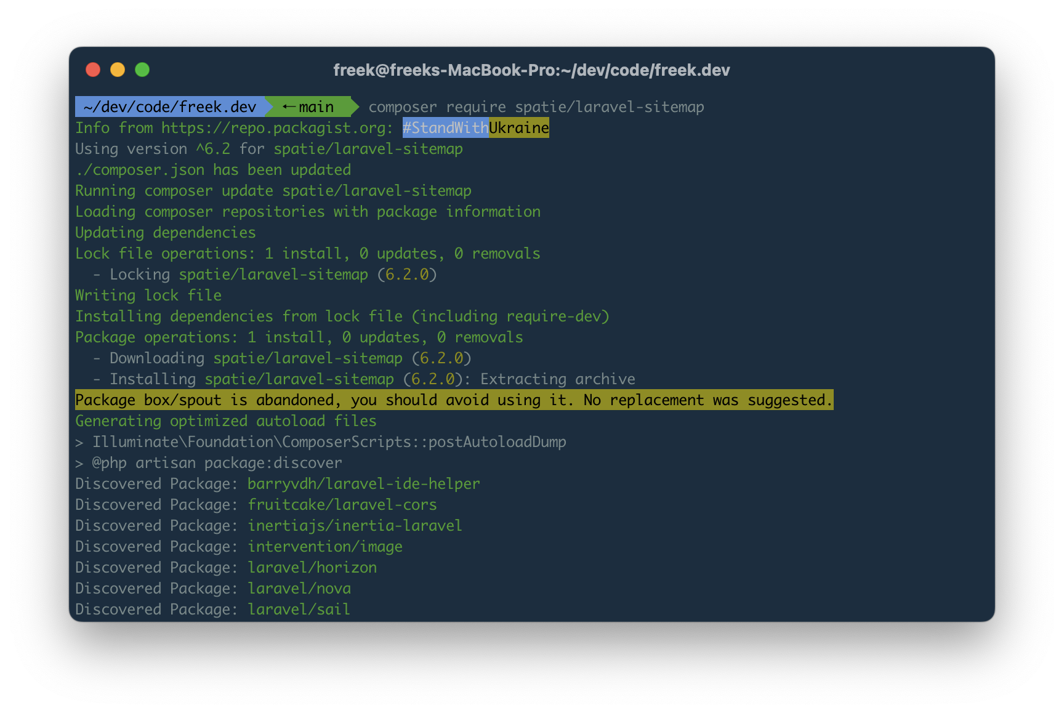Click '@php artisan package:discover' line
The height and width of the screenshot is (713, 1064).
tap(209, 463)
